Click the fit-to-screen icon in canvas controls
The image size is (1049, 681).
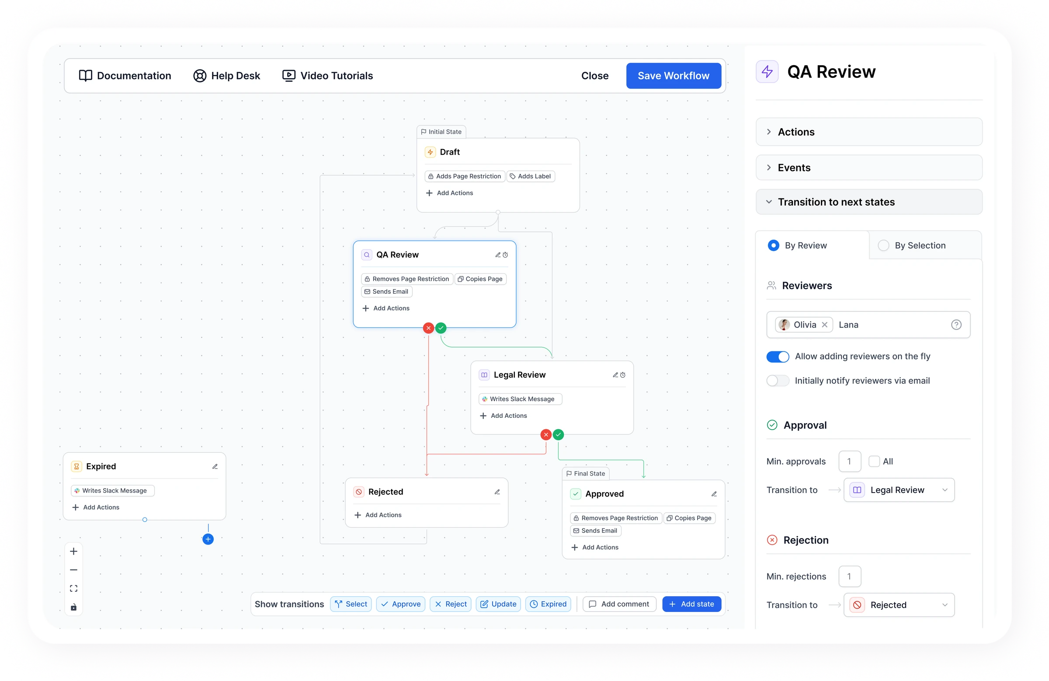[73, 588]
